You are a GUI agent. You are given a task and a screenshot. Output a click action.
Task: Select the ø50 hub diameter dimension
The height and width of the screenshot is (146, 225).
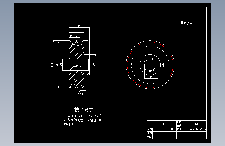point(94,64)
